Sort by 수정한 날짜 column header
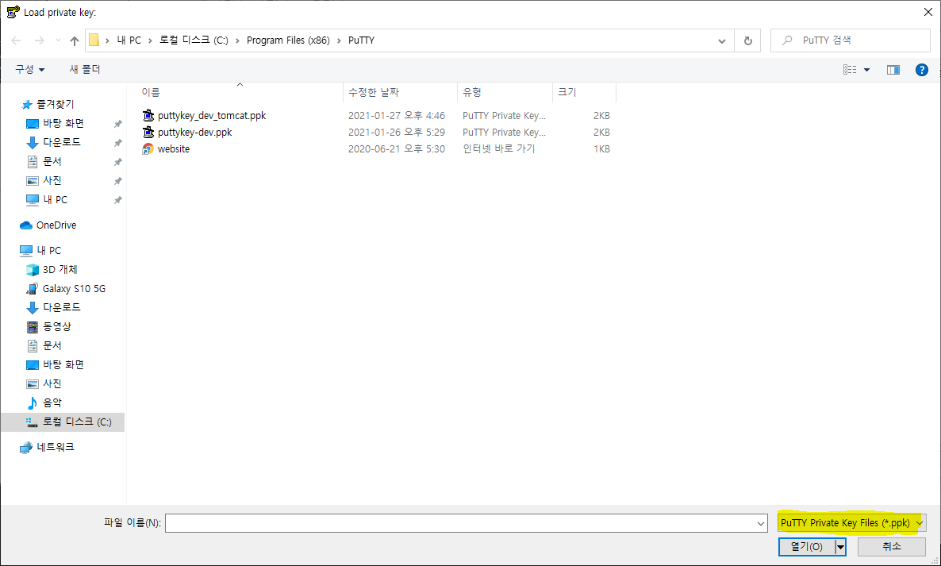The image size is (941, 566). [401, 92]
